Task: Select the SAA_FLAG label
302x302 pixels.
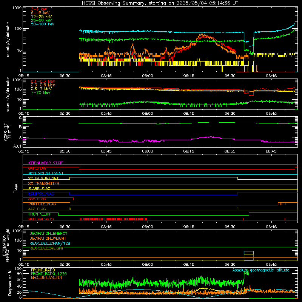Action: pos(37,199)
